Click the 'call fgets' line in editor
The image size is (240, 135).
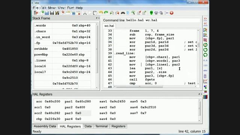point(142,79)
